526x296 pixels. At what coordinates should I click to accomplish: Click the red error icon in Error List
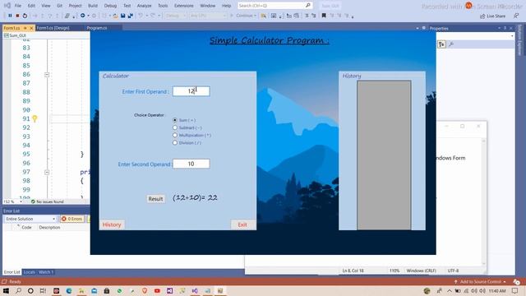[x=64, y=219]
